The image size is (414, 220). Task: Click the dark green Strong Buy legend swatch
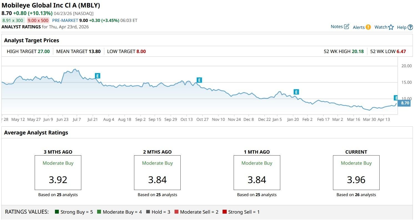coord(57,212)
